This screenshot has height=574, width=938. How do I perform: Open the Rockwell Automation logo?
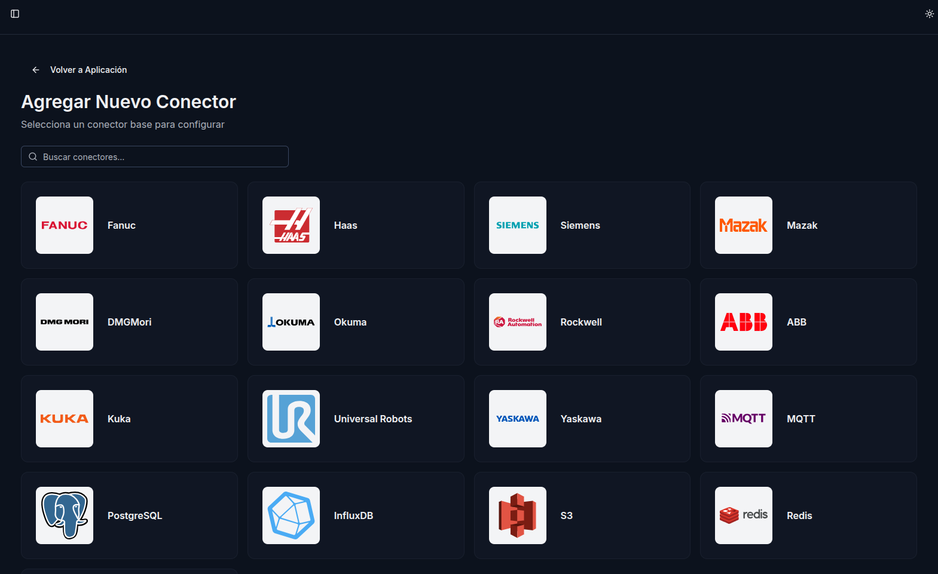click(x=517, y=322)
